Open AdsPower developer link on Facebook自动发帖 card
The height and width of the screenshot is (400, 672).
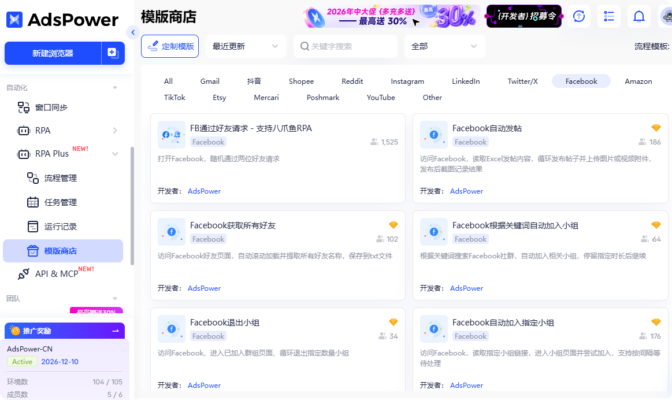pos(466,191)
